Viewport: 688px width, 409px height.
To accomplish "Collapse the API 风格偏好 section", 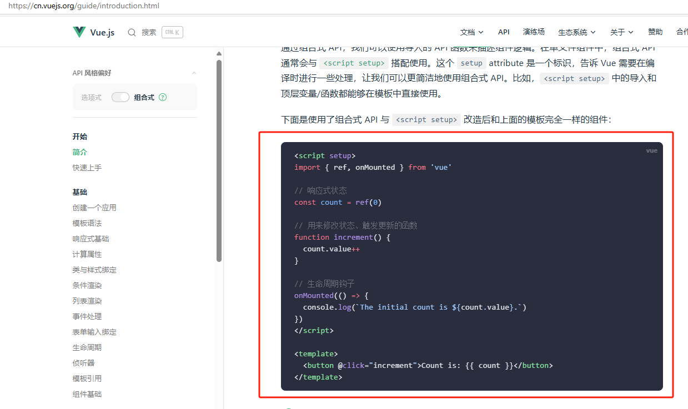I will 193,73.
